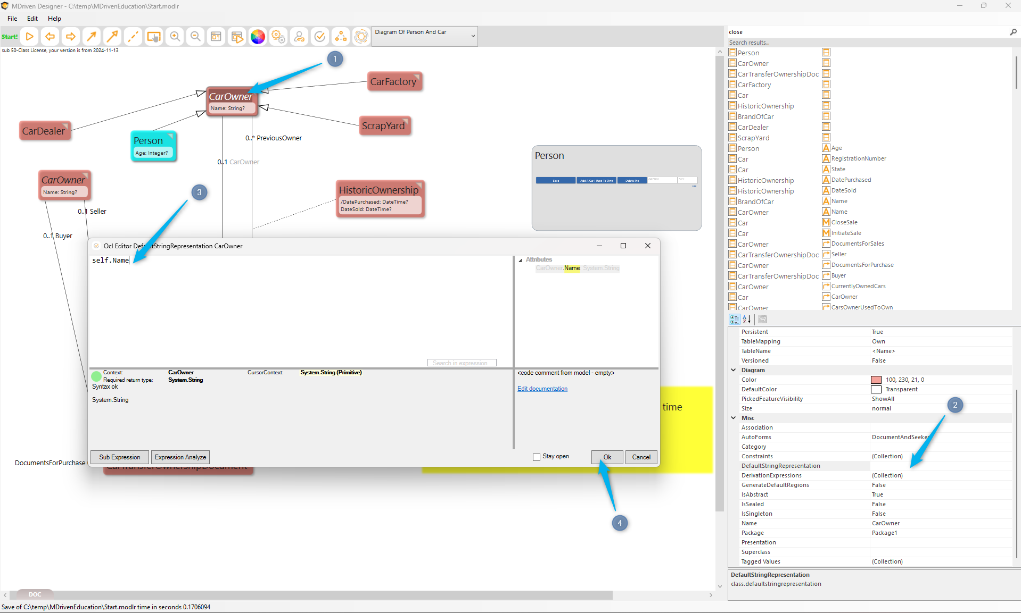Collapse the Misc property category
This screenshot has width=1021, height=613.
tap(734, 418)
